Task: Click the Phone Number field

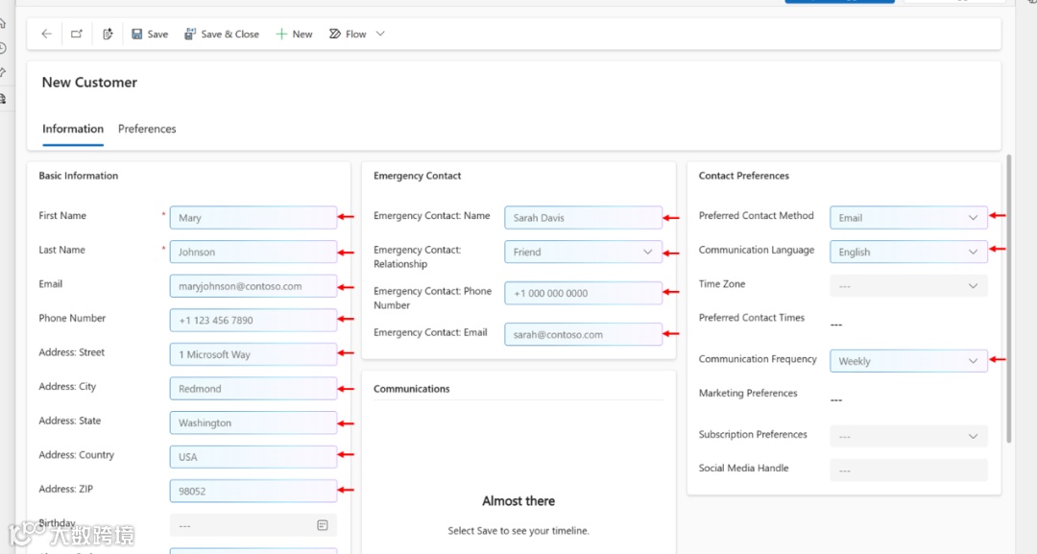Action: (x=253, y=320)
